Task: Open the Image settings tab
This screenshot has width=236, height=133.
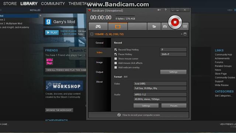Action: pos(100,62)
